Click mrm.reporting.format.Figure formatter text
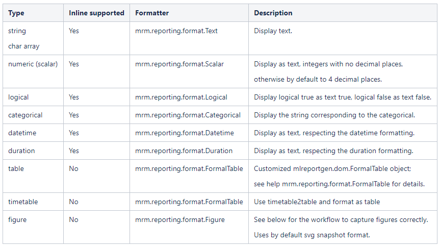Image resolution: width=440 pixels, height=247 pixels. (x=180, y=219)
